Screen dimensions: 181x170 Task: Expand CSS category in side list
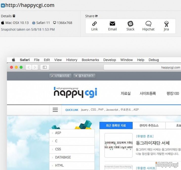tap(72, 149)
